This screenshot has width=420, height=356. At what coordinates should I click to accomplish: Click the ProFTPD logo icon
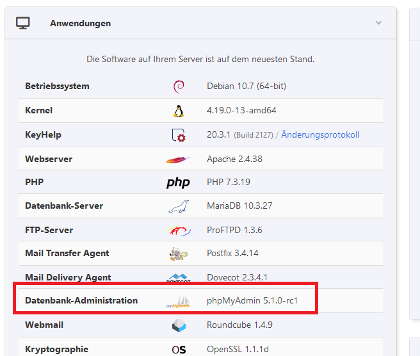point(179,231)
